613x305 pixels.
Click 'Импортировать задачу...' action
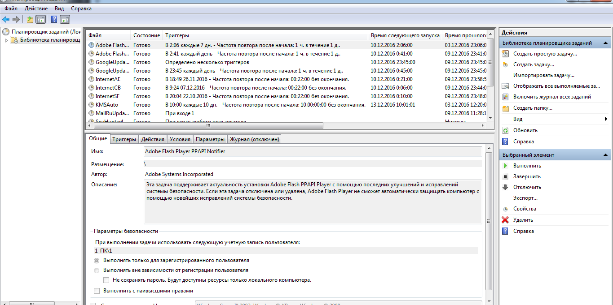click(543, 75)
